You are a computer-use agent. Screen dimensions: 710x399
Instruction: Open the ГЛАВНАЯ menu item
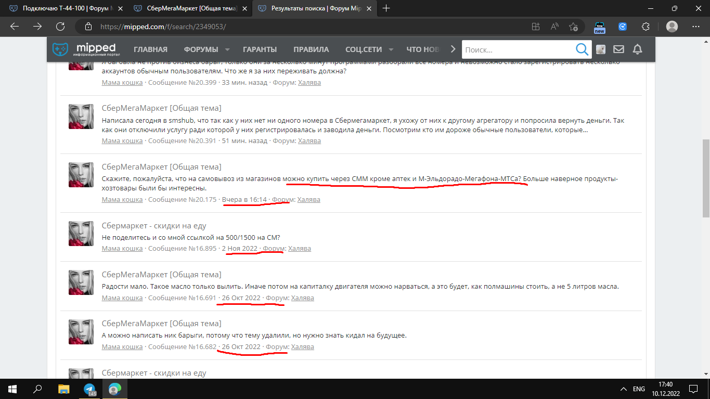pyautogui.click(x=150, y=49)
